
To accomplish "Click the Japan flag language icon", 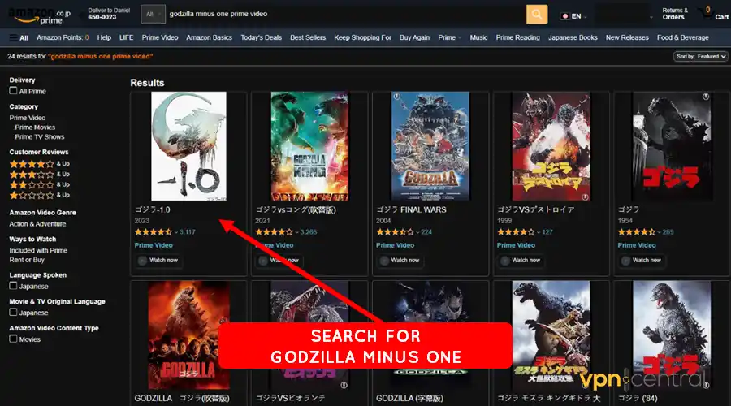I will tap(565, 16).
